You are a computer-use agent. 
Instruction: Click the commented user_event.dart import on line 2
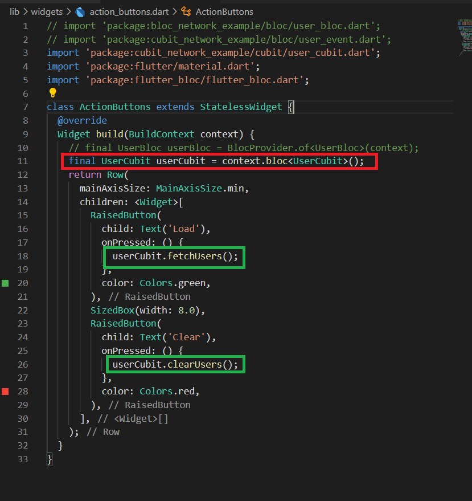pos(219,39)
